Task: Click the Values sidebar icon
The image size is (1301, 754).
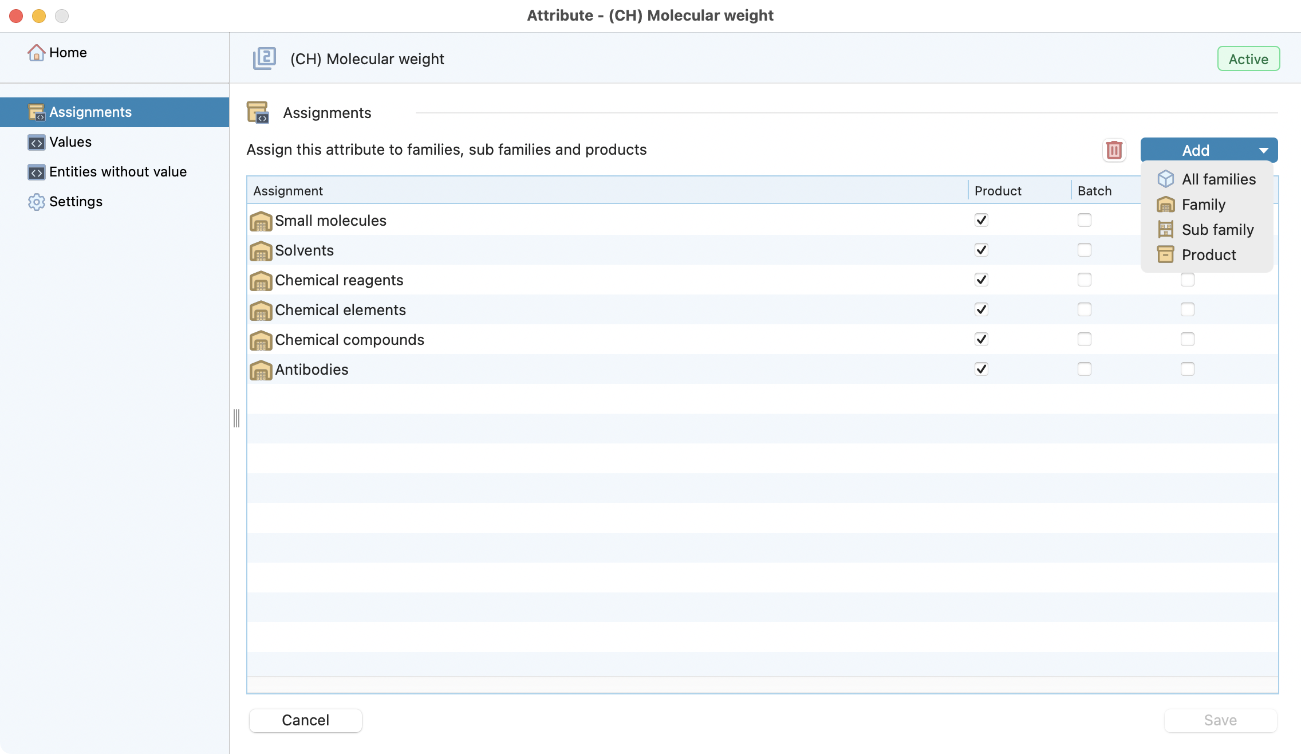Action: [36, 142]
